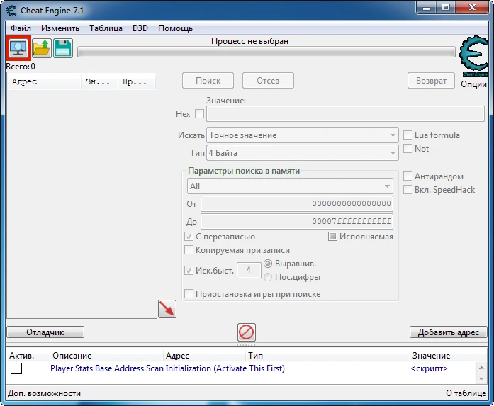The width and height of the screenshot is (494, 406).
Task: Click the floppy disk save icon
Action: click(x=63, y=49)
